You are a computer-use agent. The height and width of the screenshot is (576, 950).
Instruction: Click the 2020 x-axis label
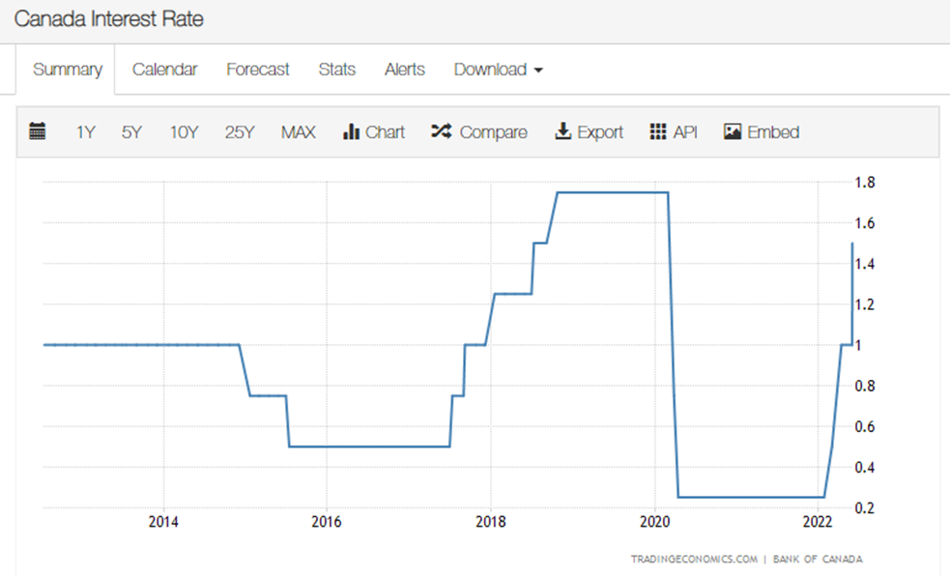coord(655,522)
